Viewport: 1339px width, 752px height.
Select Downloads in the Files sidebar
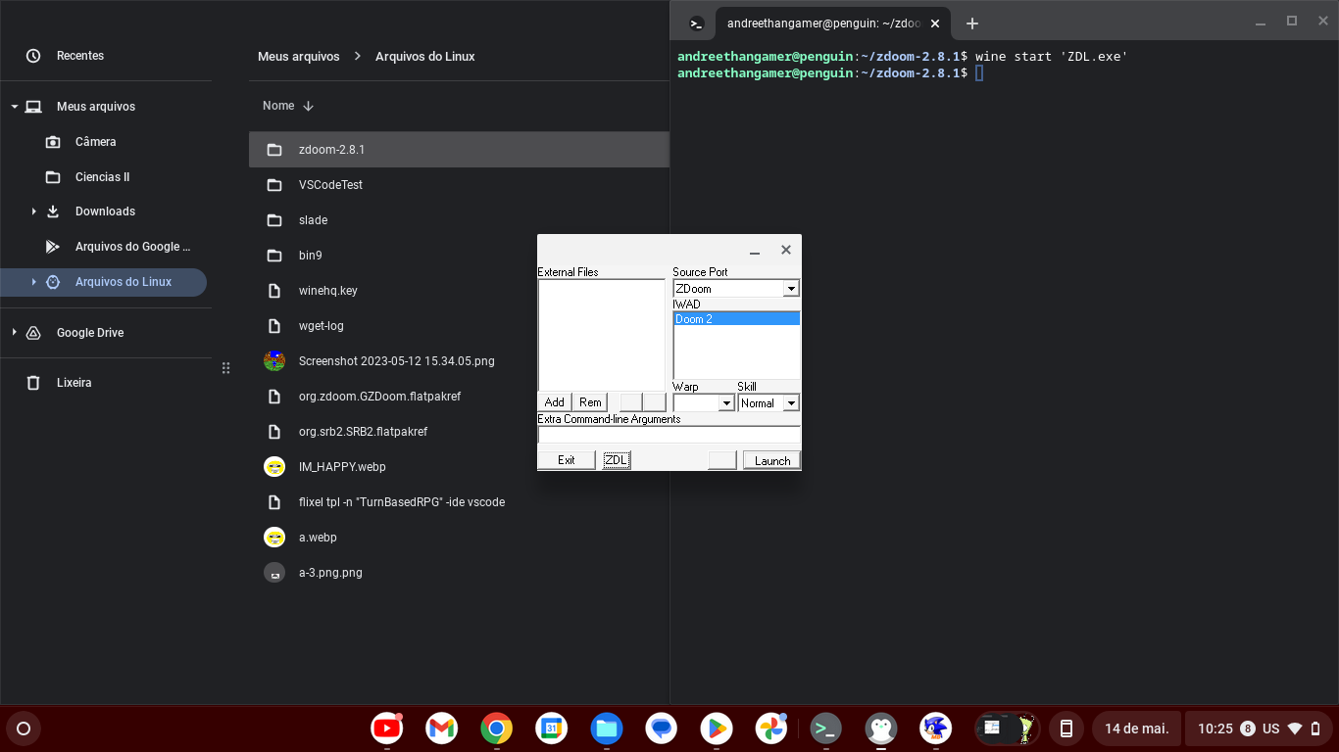[105, 211]
